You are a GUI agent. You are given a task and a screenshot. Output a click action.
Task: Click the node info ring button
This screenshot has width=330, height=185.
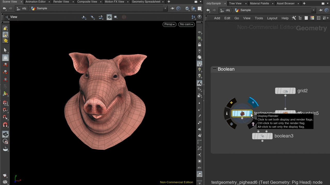pos(227,113)
